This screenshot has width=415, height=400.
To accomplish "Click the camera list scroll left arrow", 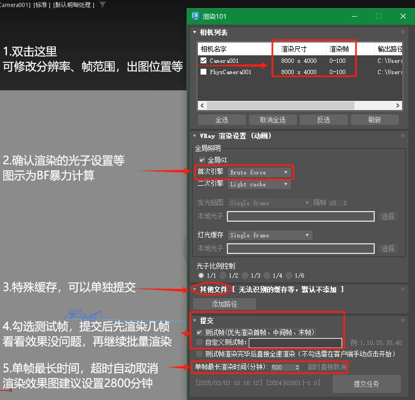I will point(202,105).
